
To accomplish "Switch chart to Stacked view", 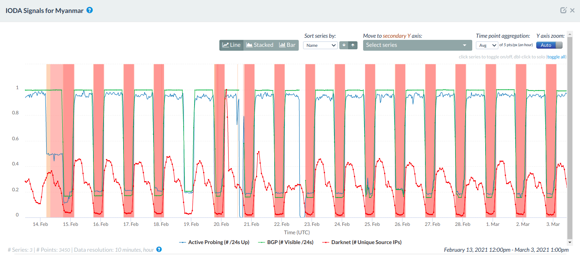I will 260,45.
